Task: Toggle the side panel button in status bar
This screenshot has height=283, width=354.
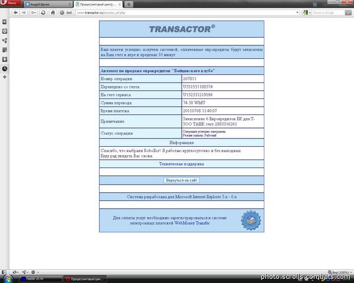Action: pos(4,272)
